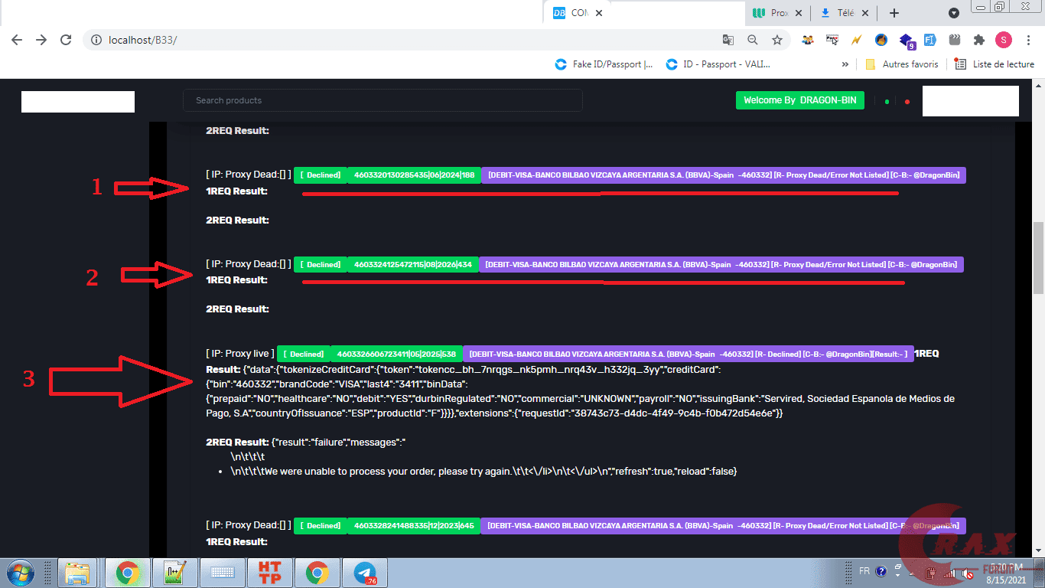
Task: Close the Prox tab
Action: coord(799,13)
